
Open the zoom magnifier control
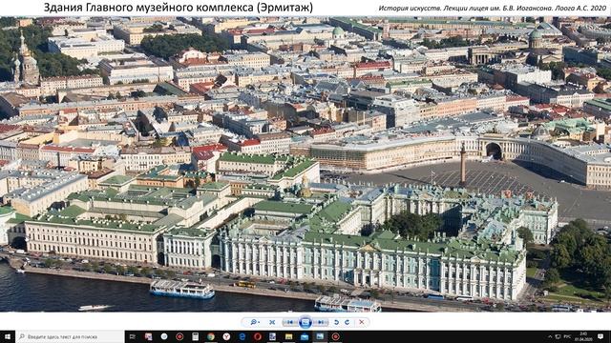[x=255, y=322]
